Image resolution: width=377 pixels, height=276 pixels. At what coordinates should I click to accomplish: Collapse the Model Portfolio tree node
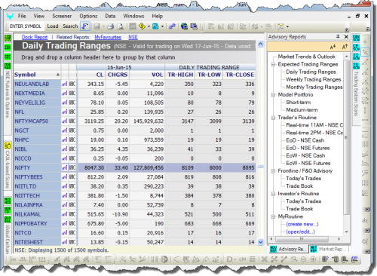[x=273, y=95]
